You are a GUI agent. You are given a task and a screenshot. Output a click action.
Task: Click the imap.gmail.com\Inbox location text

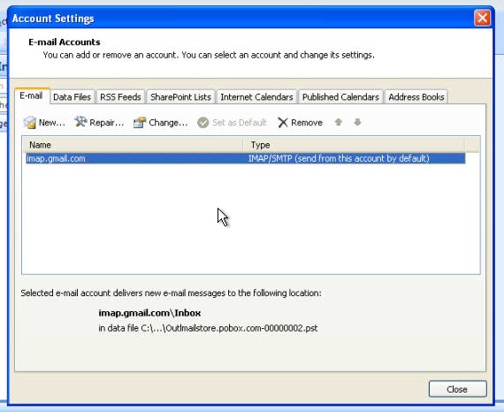point(149,313)
